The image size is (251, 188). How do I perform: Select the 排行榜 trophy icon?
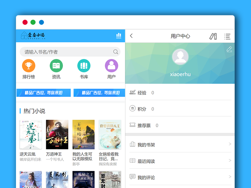pyautogui.click(x=29, y=66)
